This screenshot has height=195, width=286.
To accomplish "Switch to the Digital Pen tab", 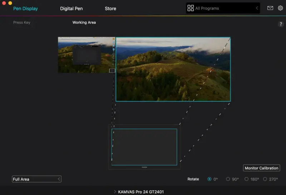I will point(71,9).
